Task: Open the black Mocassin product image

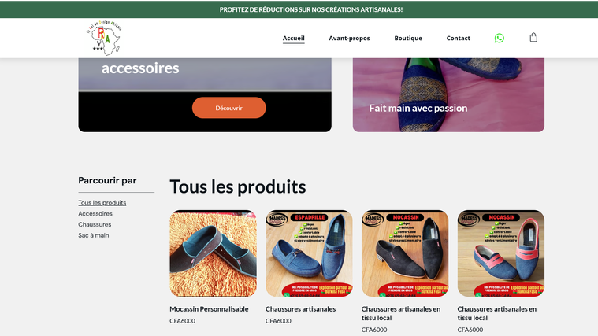Action: pos(405,253)
